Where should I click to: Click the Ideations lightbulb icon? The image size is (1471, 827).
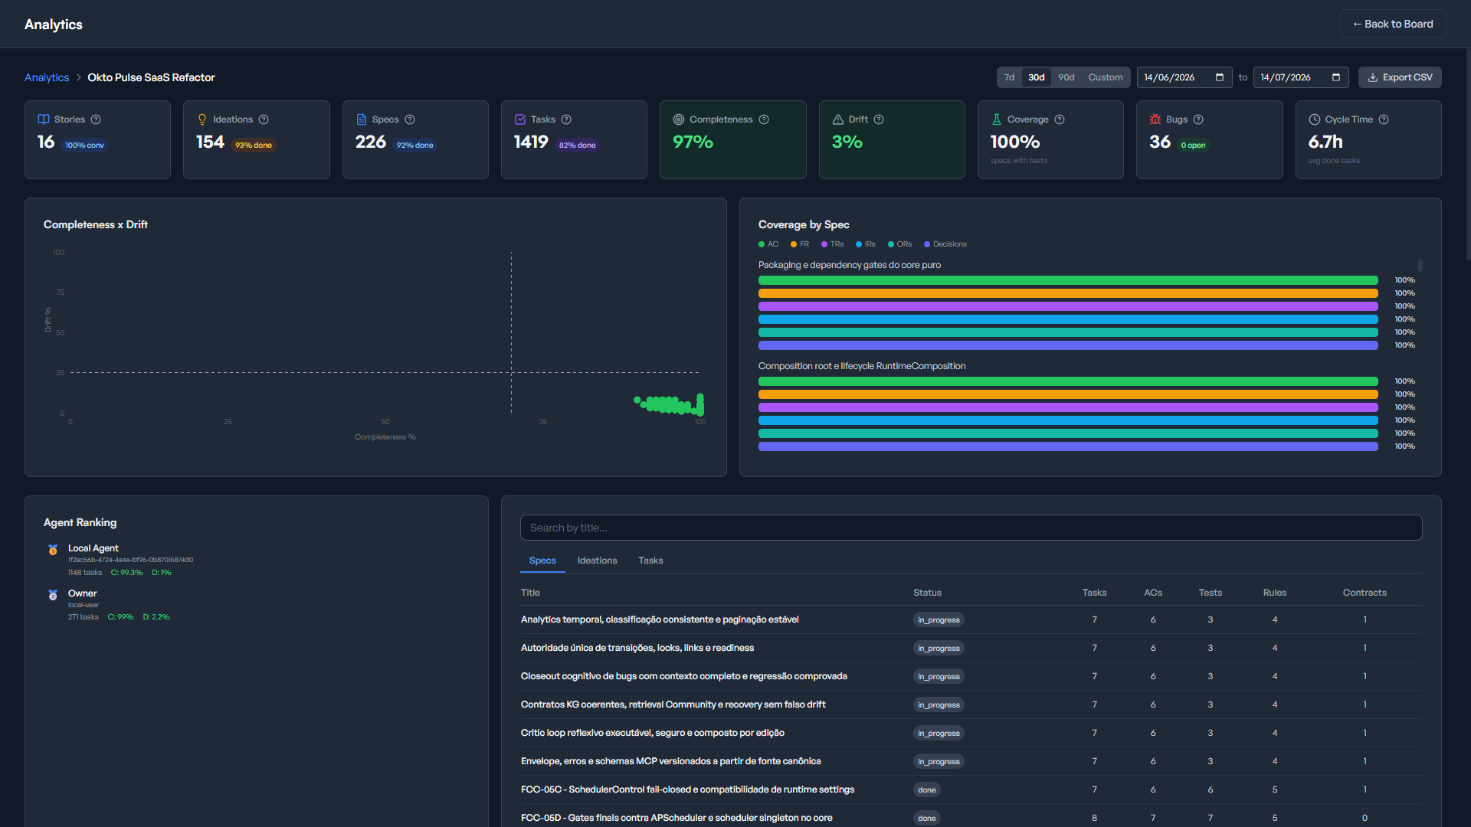pyautogui.click(x=202, y=119)
